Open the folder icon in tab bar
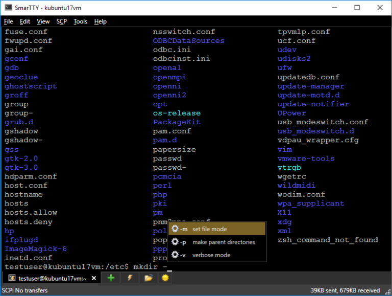392x296 pixels. (x=148, y=278)
